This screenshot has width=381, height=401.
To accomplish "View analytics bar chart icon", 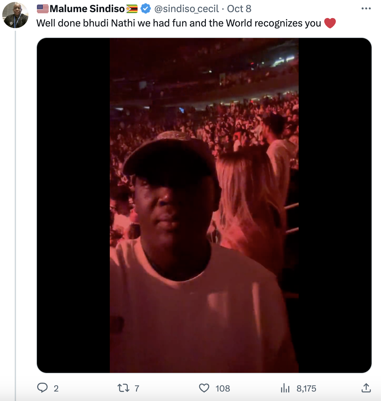I will click(x=285, y=388).
